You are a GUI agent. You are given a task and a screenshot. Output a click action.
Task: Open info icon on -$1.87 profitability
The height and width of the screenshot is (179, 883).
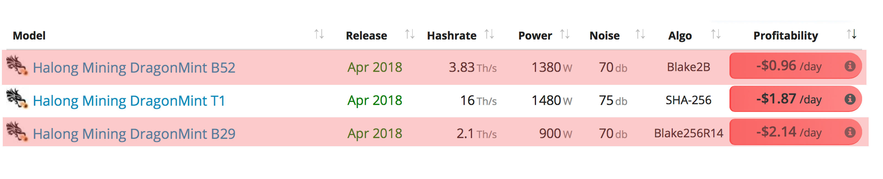click(849, 99)
